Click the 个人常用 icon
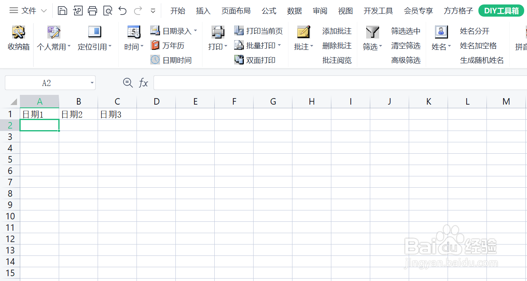Image resolution: width=527 pixels, height=281 pixels. click(x=53, y=32)
